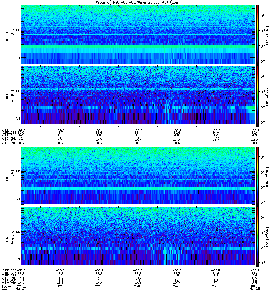Click the color bar beside the THC B-perpendicular panel
The width and height of the screenshot is (272, 291).
coord(257,177)
